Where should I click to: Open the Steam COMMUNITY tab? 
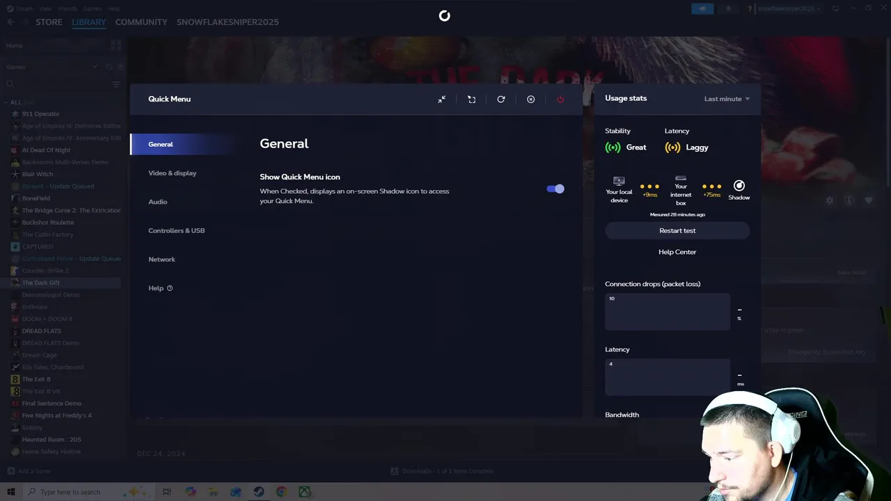pos(141,22)
